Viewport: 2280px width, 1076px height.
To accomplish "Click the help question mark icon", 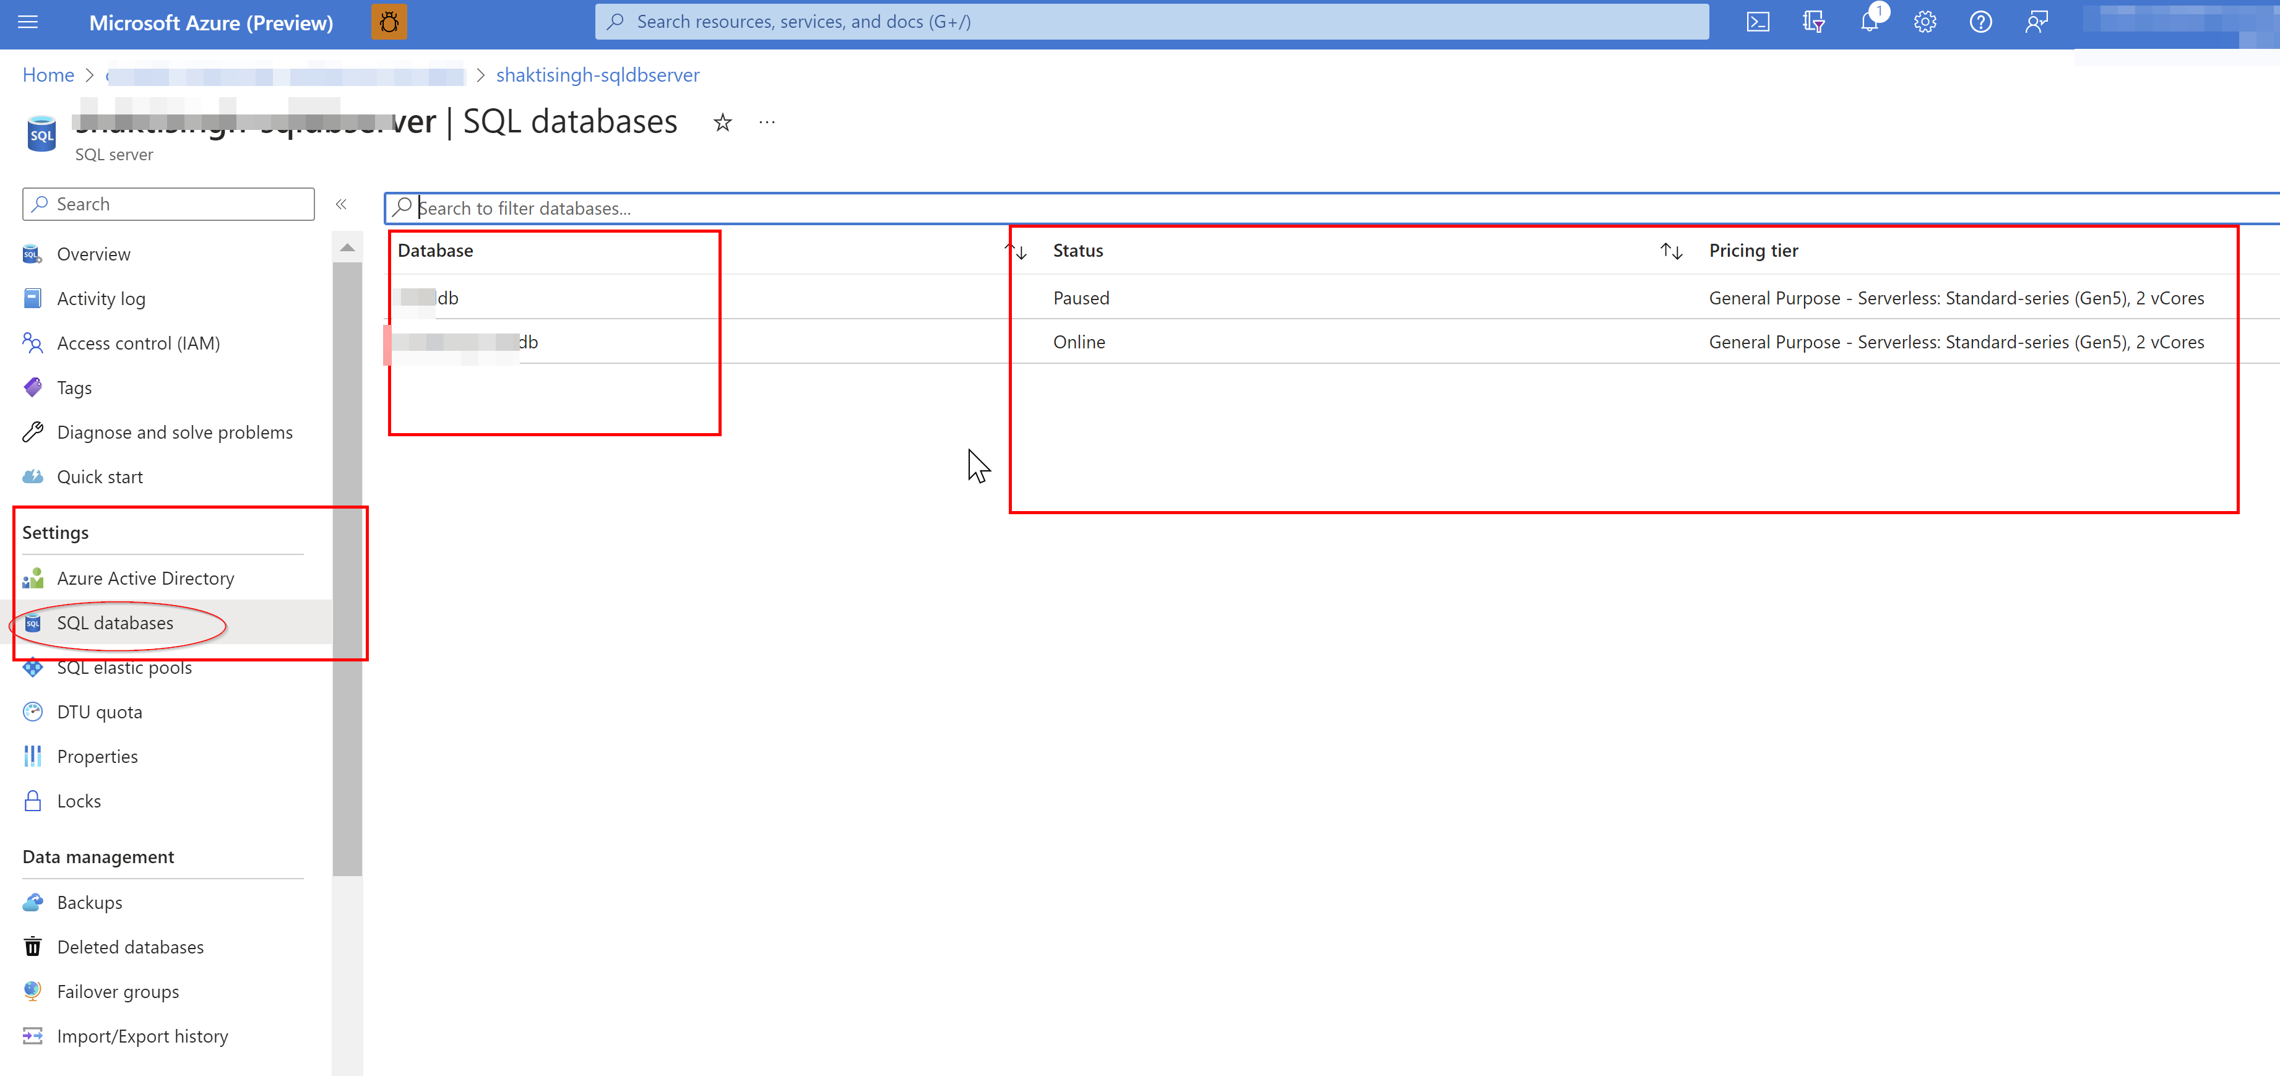I will 1980,22.
